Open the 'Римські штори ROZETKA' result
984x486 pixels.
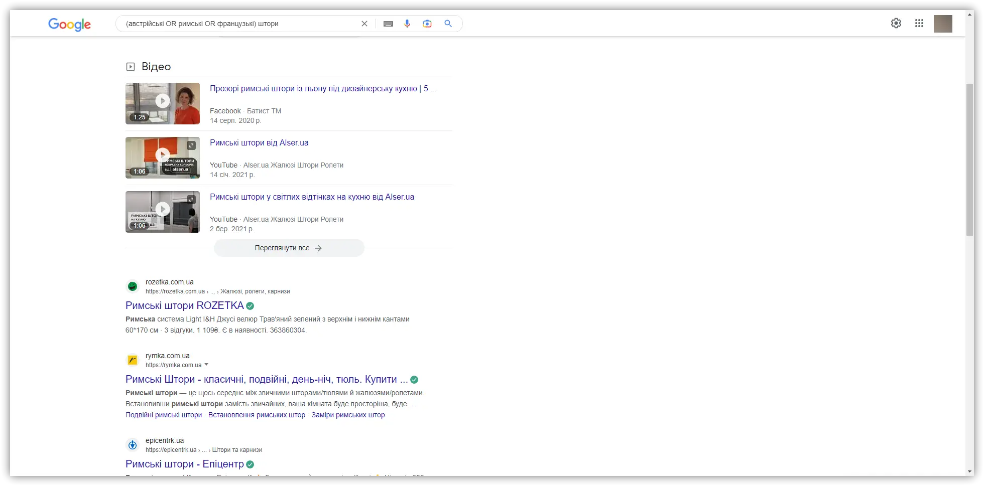(x=184, y=305)
